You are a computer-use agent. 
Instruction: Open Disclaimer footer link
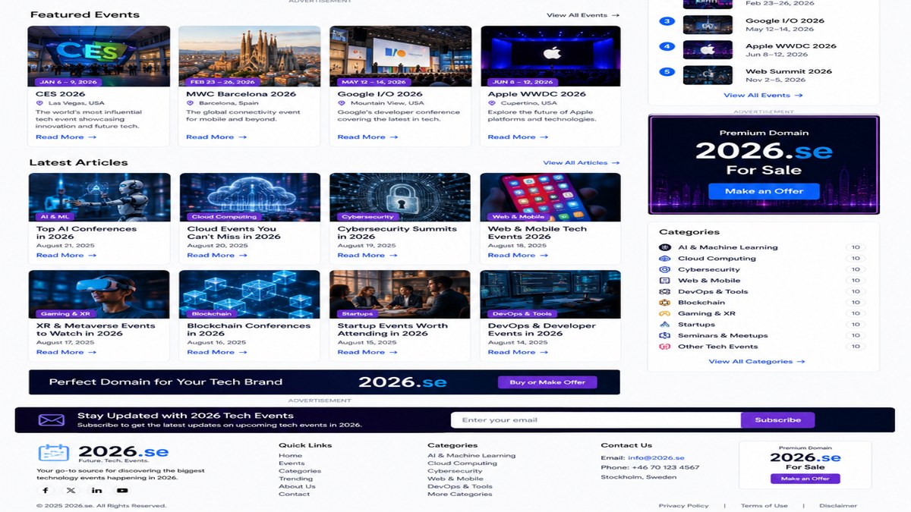pos(838,506)
